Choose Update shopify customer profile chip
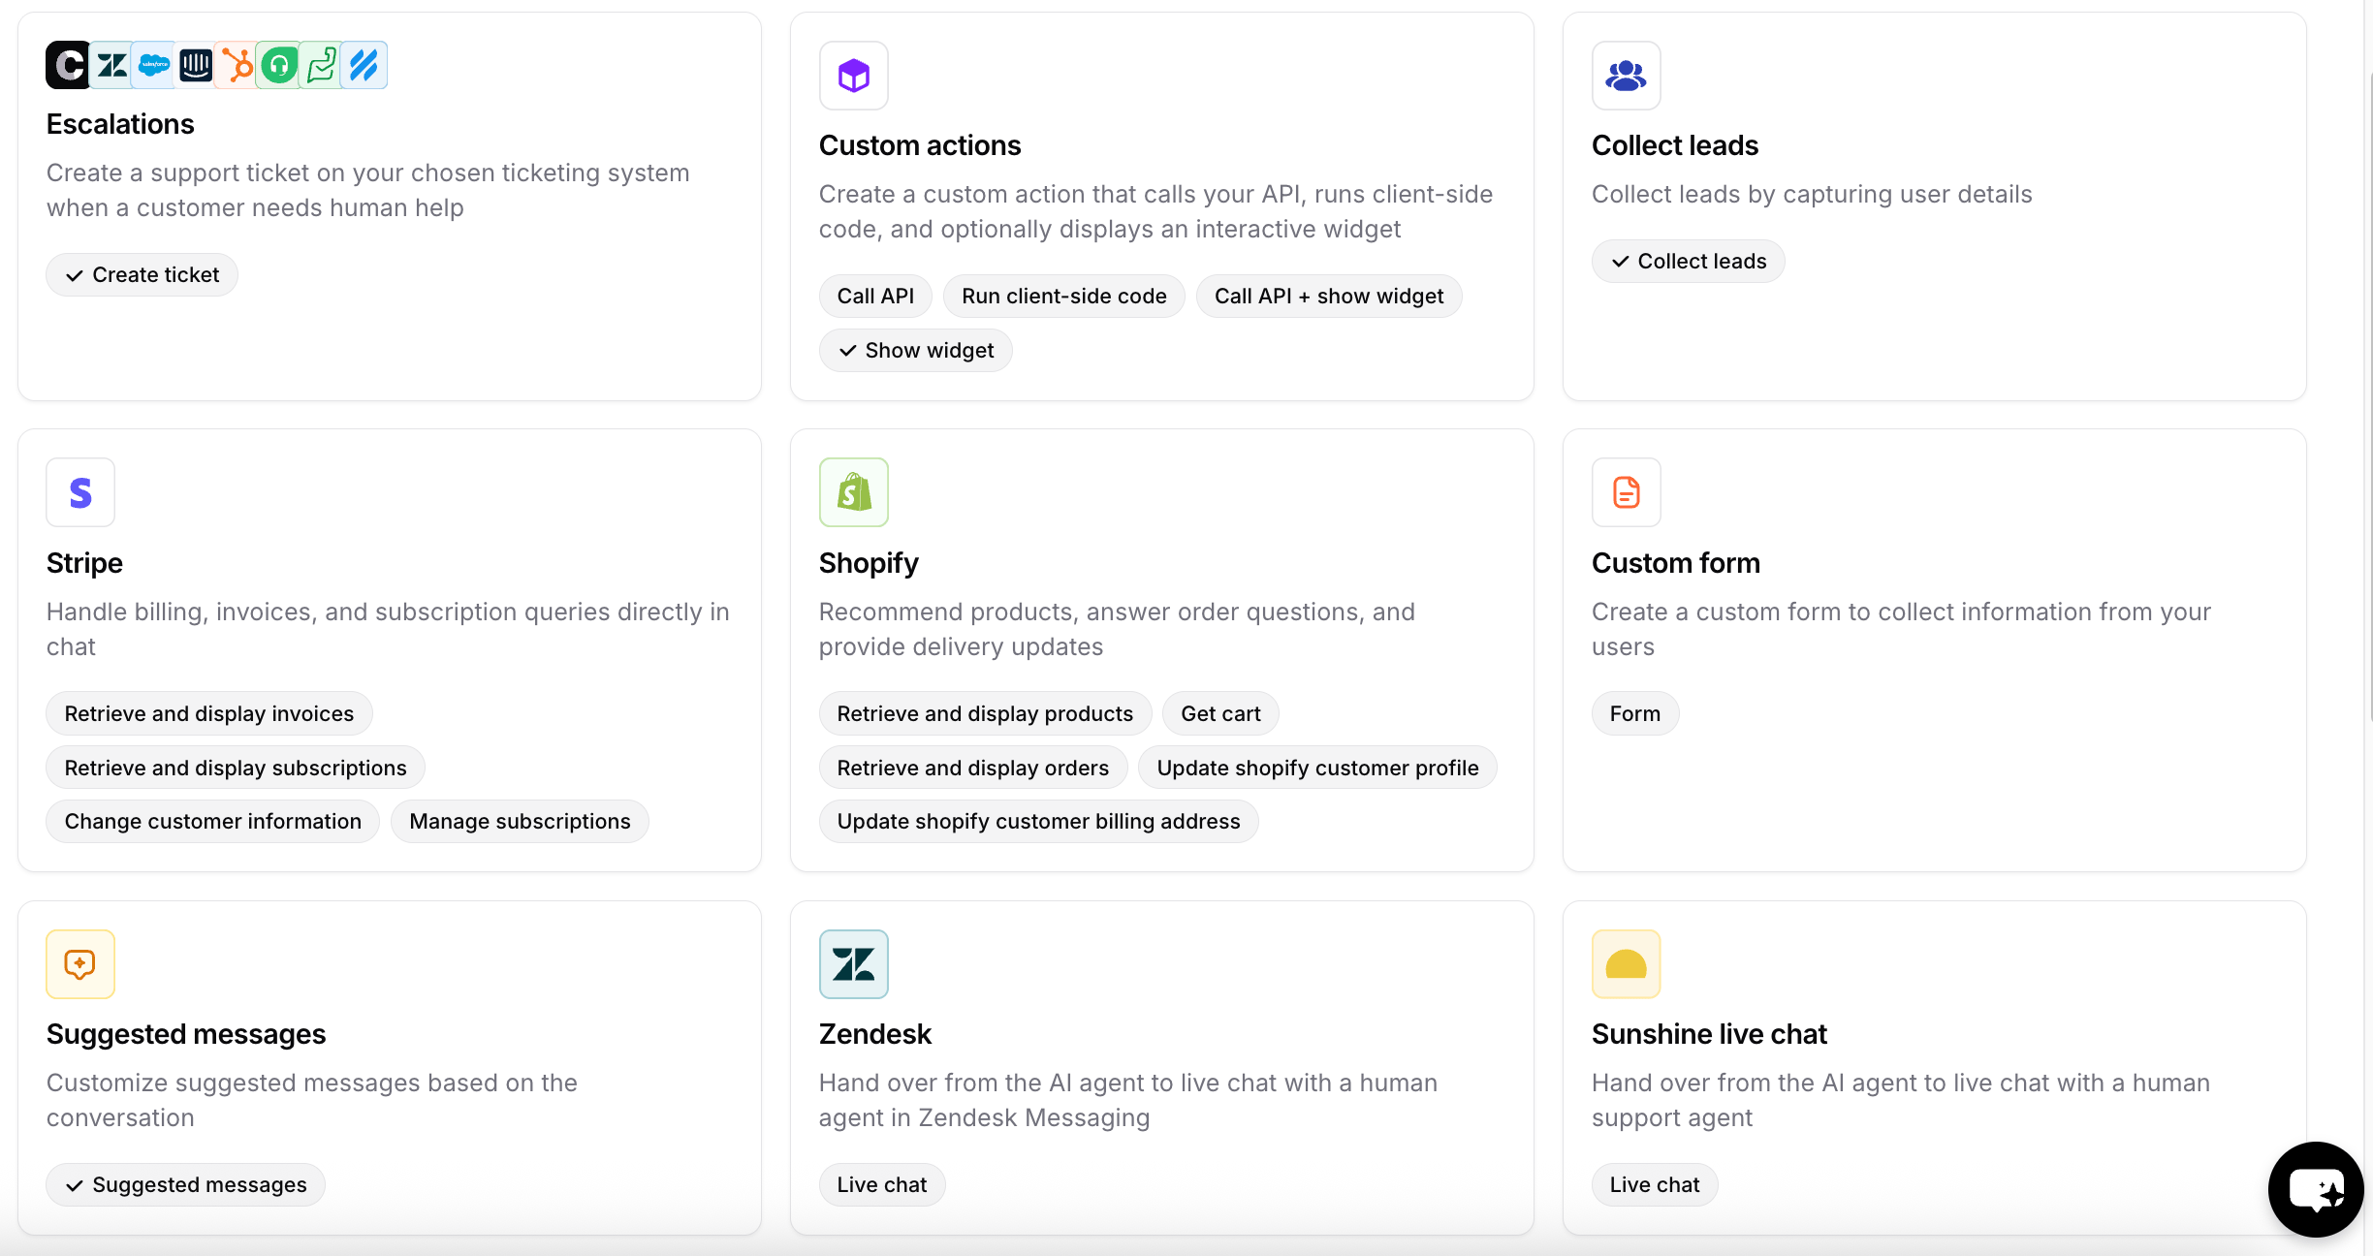2373x1256 pixels. tap(1317, 769)
